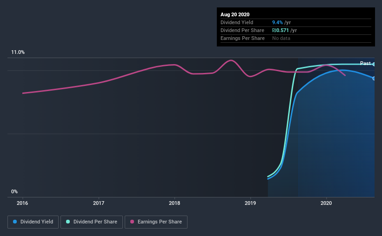
Task: Click the Past label on chart
Action: click(365, 63)
